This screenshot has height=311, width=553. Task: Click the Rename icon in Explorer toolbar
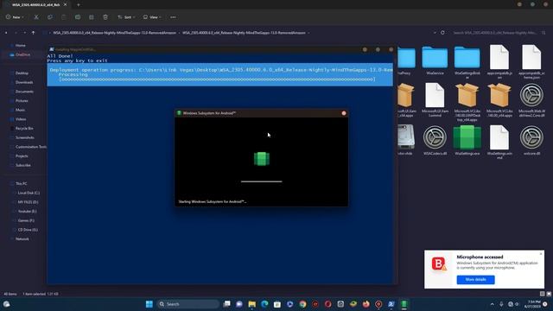[78, 17]
